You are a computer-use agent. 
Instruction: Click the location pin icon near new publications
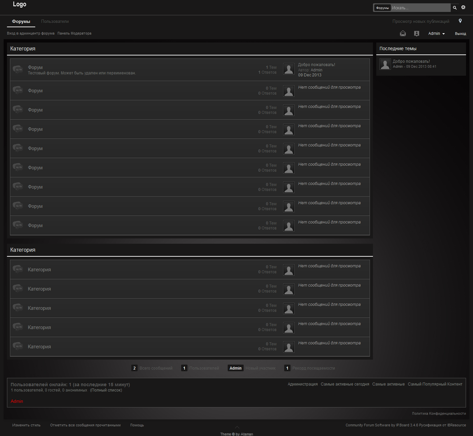pos(460,21)
